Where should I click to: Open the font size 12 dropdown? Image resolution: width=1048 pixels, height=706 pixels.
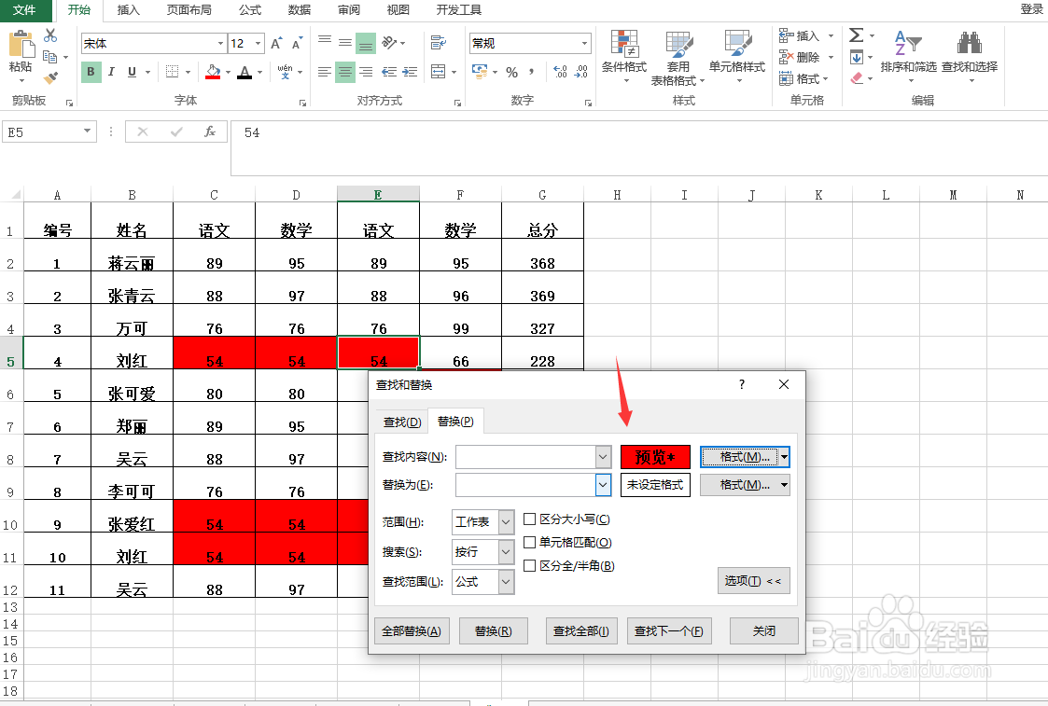[258, 44]
